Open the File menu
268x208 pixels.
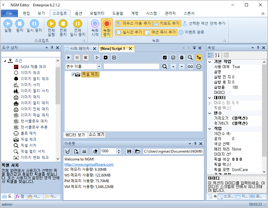[x=9, y=13]
